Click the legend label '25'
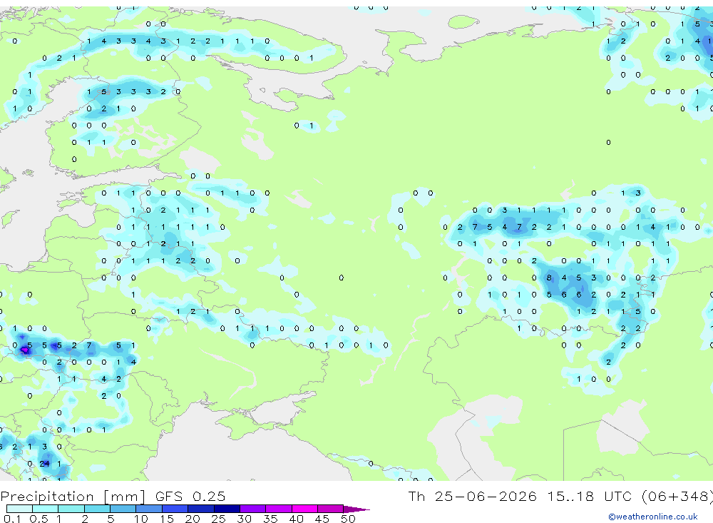The width and height of the screenshot is (713, 523). [x=218, y=519]
